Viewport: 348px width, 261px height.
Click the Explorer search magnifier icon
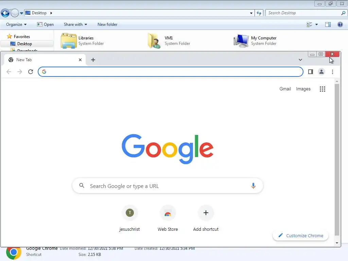point(343,13)
